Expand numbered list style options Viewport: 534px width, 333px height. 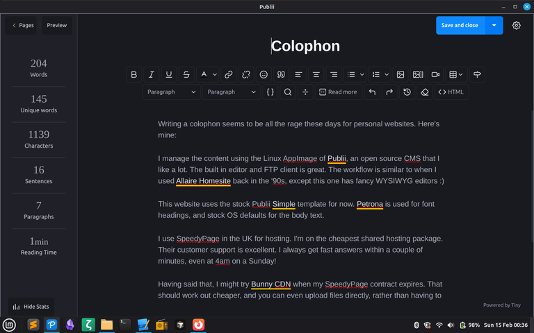(387, 74)
